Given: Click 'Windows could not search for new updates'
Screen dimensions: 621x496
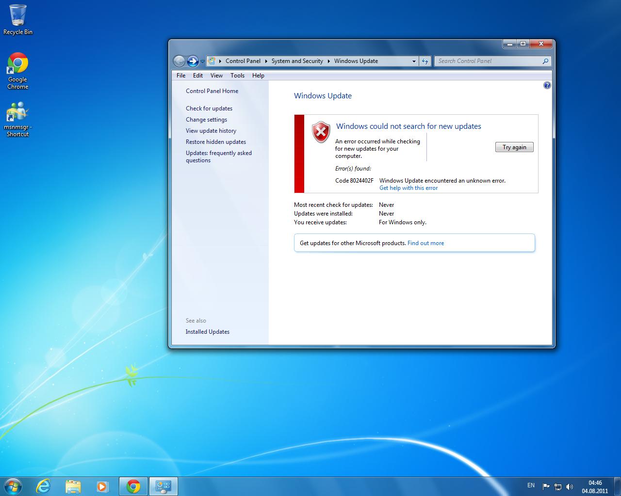Looking at the screenshot, I should [409, 126].
